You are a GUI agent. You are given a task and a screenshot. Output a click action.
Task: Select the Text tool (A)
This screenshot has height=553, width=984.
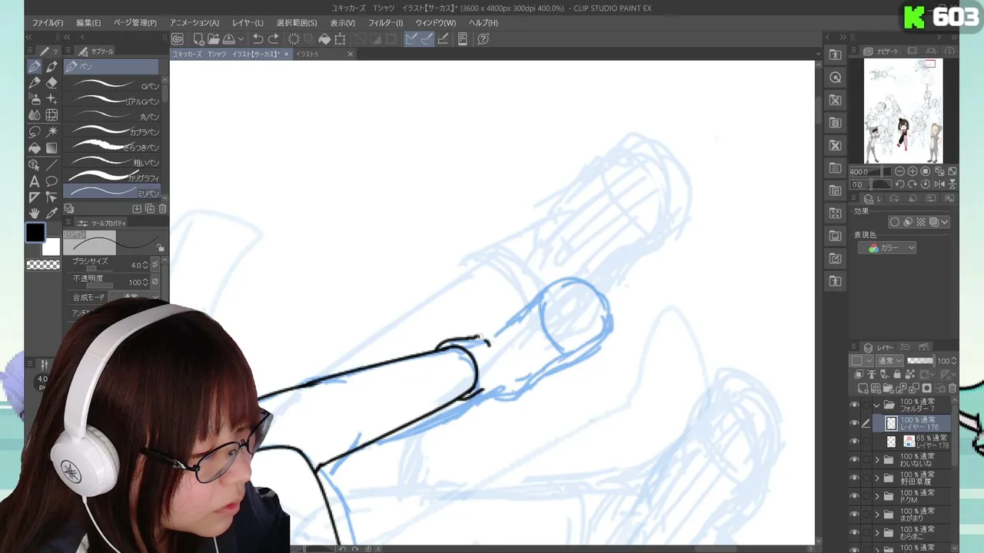pos(35,181)
